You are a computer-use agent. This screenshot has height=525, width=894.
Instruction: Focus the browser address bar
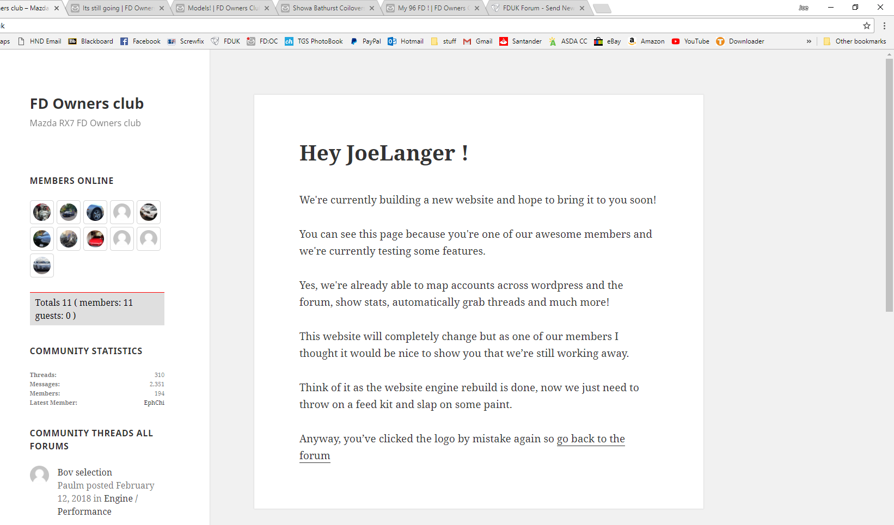tap(430, 26)
